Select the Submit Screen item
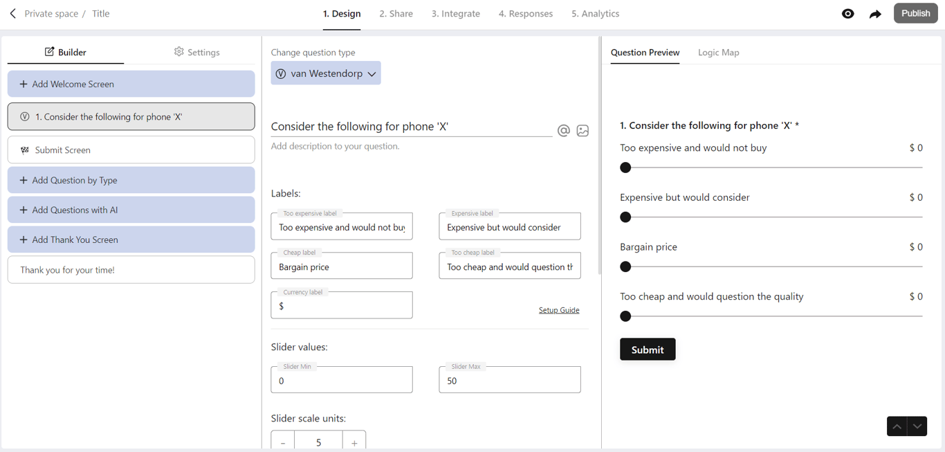This screenshot has height=452, width=945. pyautogui.click(x=131, y=150)
